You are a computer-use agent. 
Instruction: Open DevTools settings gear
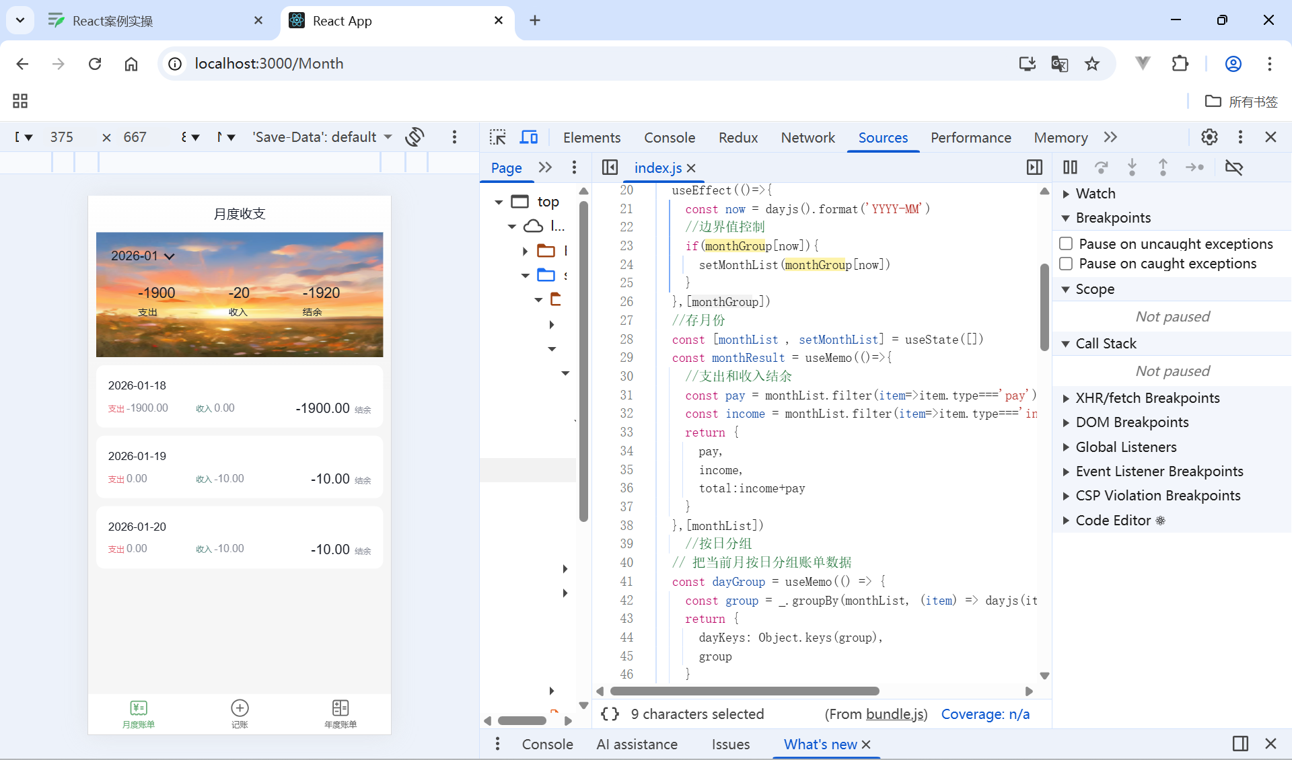pyautogui.click(x=1209, y=137)
